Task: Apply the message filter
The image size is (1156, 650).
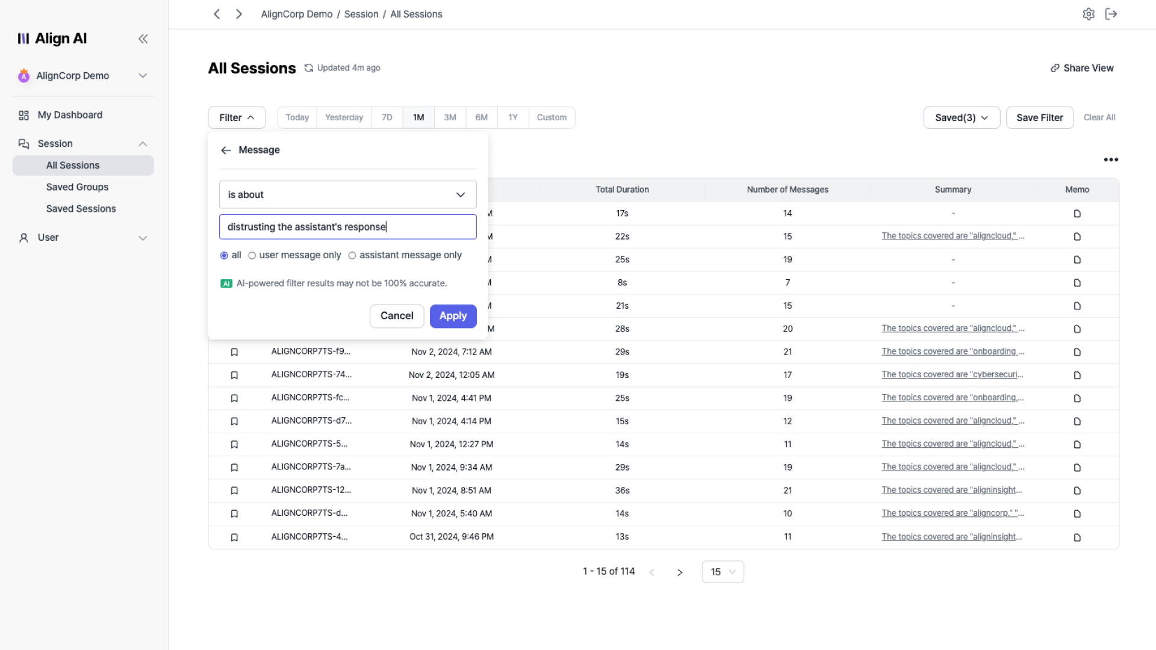Action: (453, 316)
